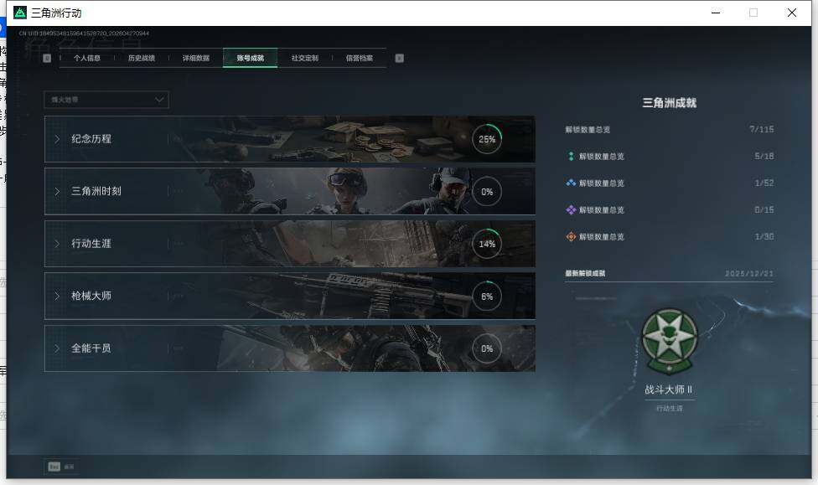The height and width of the screenshot is (485, 818).
Task: Click the 2025/12/21 unlock date
Action: [749, 273]
